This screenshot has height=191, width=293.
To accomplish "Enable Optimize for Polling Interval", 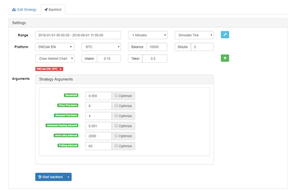I will click(116, 146).
